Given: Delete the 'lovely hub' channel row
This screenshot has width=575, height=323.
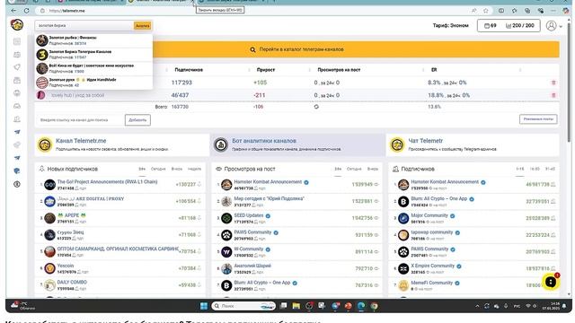Looking at the screenshot, I should [553, 95].
